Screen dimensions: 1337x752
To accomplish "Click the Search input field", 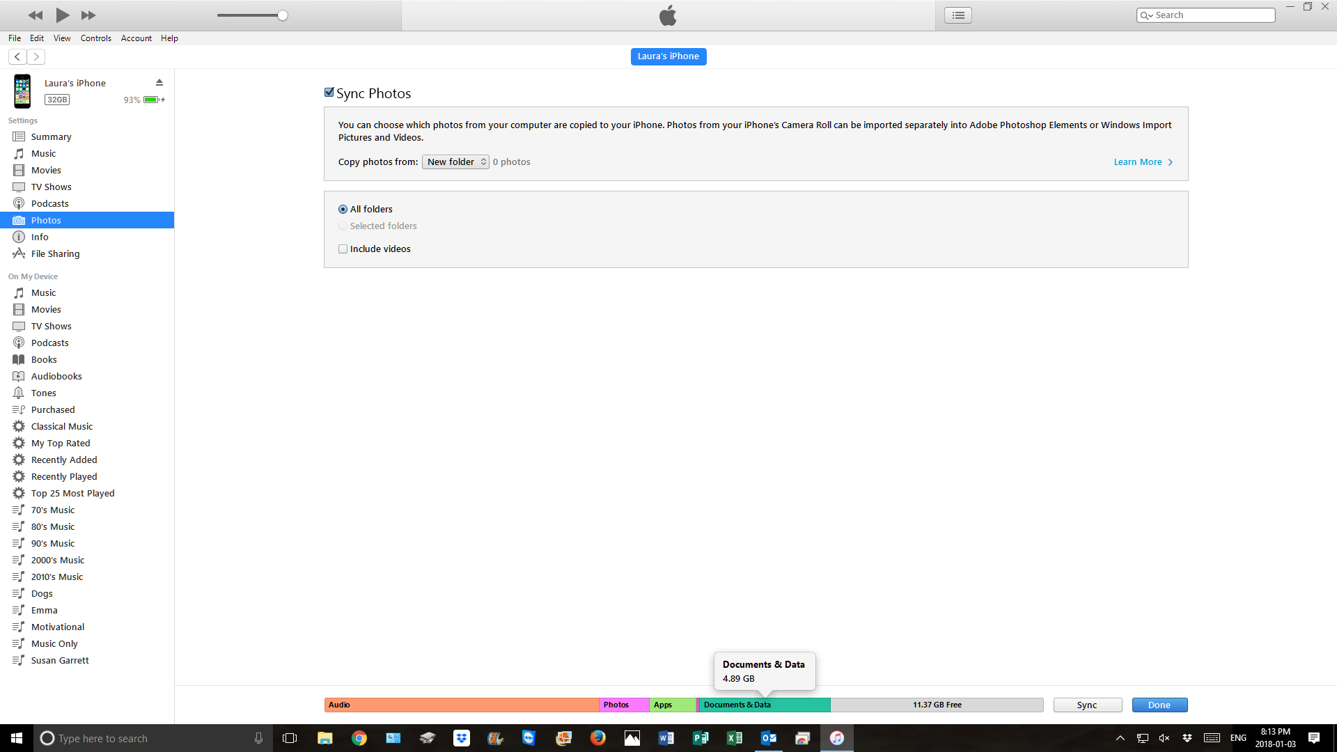I will pyautogui.click(x=1212, y=15).
